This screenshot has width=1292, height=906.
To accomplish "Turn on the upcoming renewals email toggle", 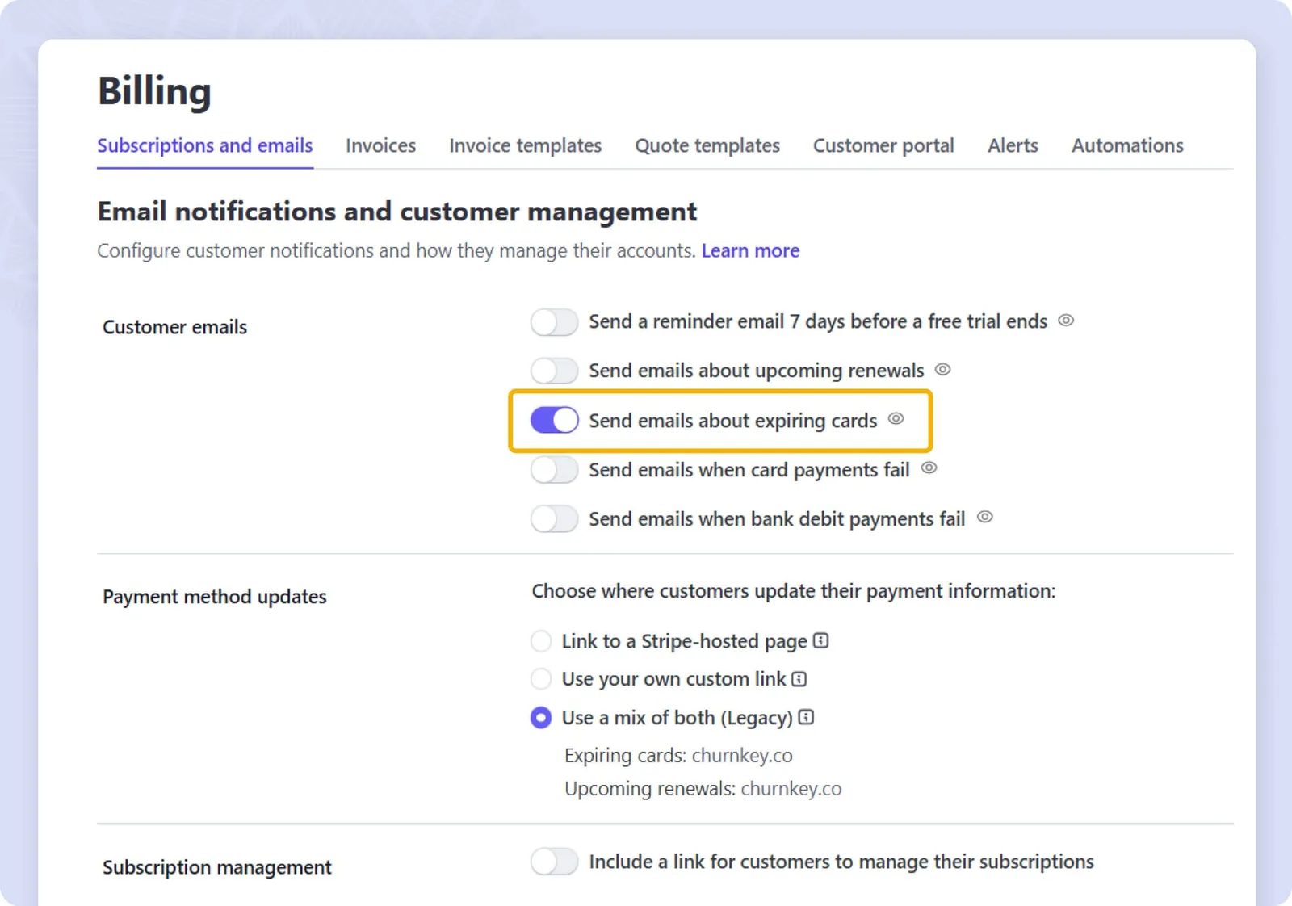I will [x=555, y=371].
